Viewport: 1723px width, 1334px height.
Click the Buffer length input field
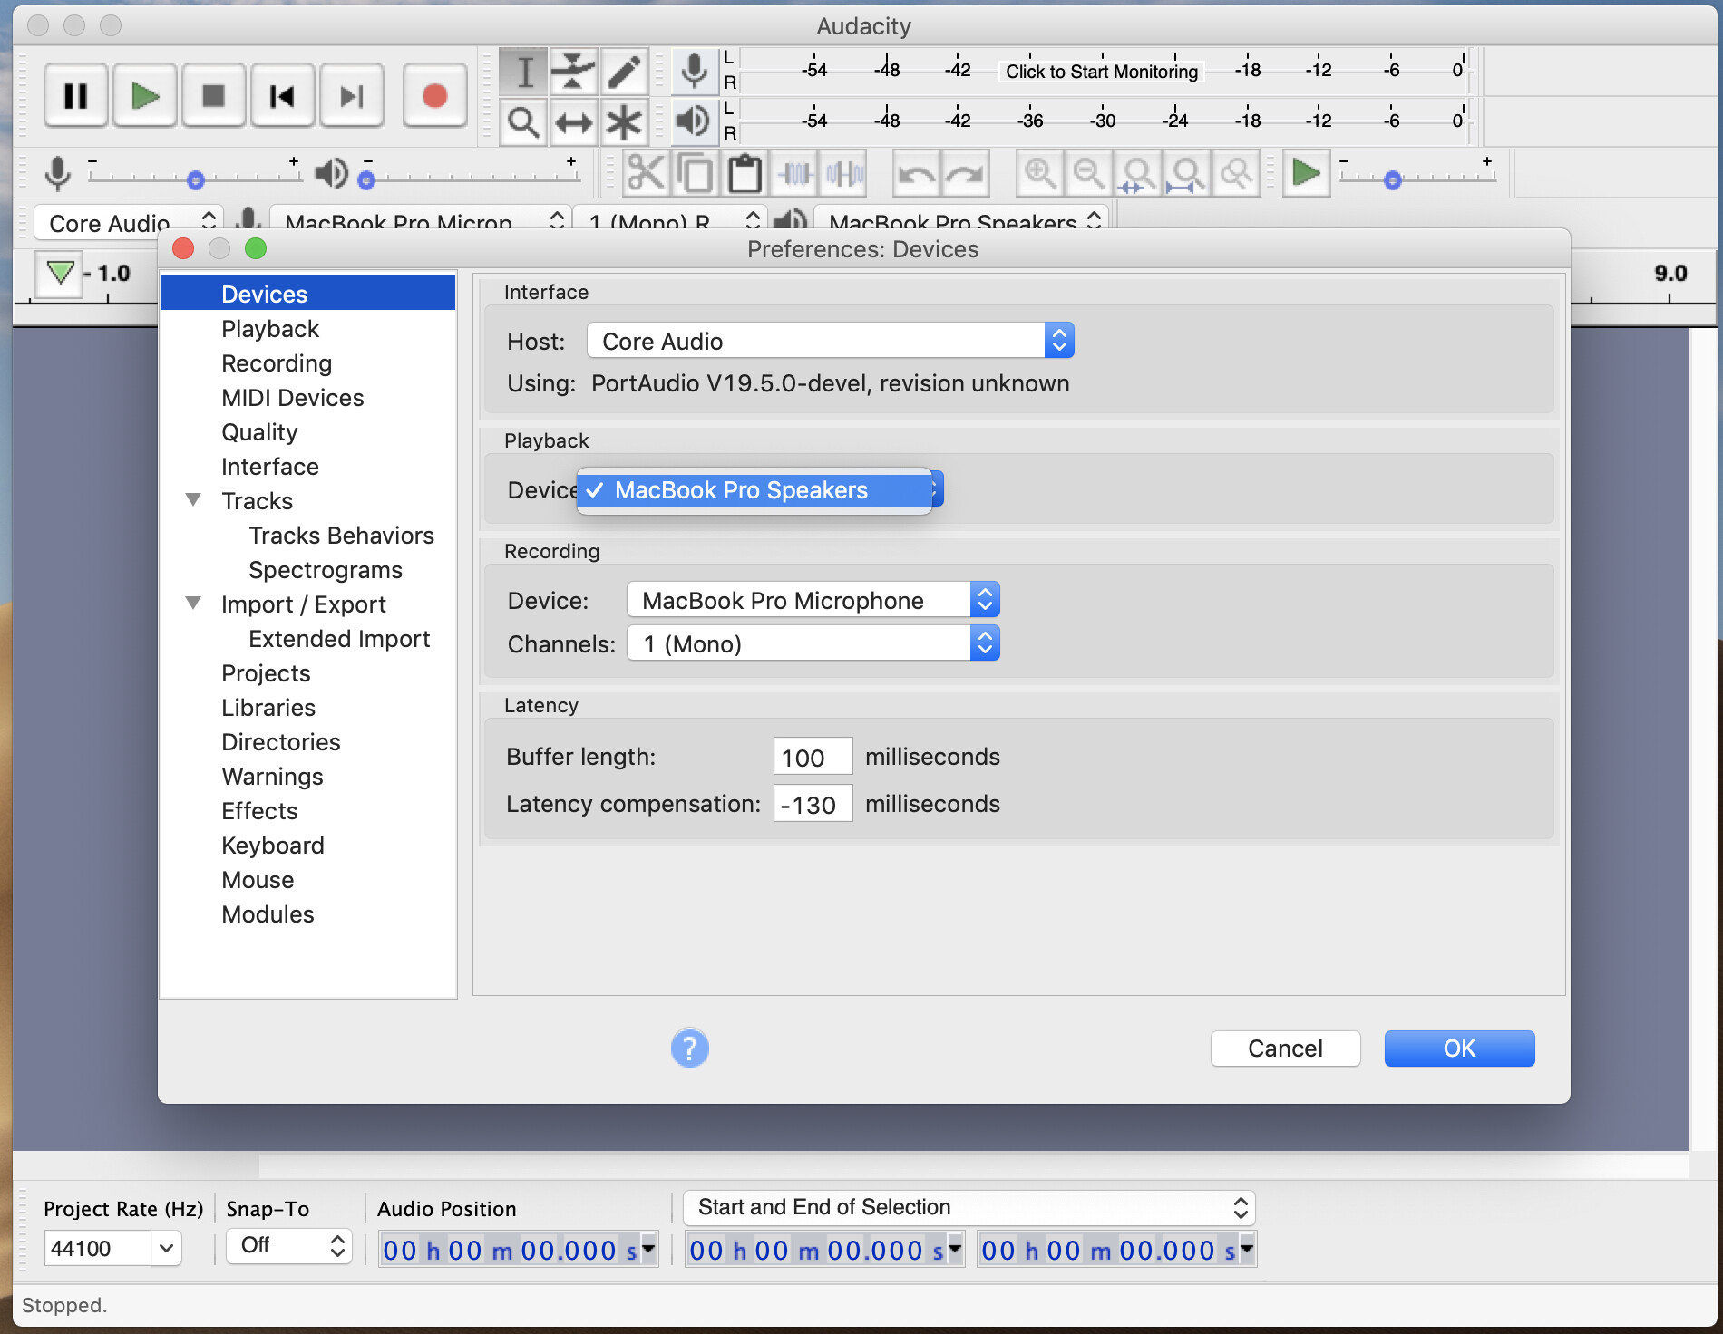tap(813, 756)
